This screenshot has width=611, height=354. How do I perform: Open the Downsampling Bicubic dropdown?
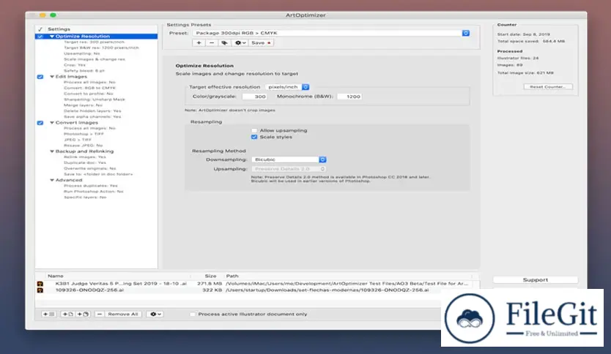[289, 159]
